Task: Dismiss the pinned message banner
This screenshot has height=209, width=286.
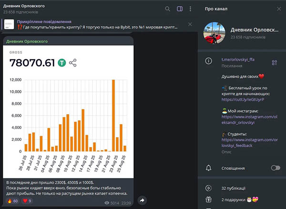Action: click(190, 24)
